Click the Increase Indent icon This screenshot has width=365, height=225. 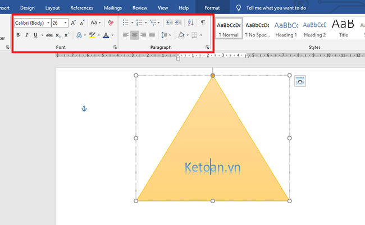pos(179,23)
